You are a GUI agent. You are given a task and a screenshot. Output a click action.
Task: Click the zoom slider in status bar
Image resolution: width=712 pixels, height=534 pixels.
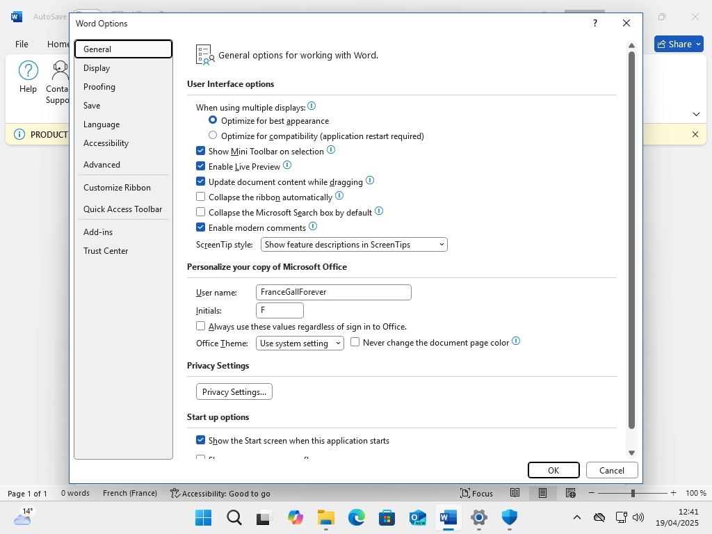click(633, 493)
